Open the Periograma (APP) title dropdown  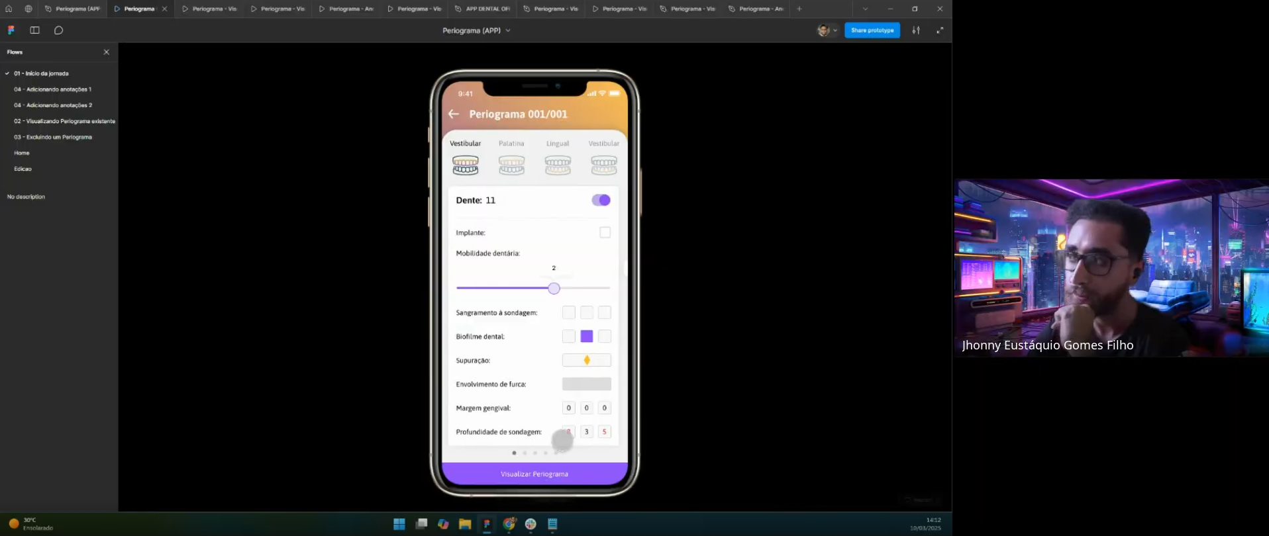[476, 30]
